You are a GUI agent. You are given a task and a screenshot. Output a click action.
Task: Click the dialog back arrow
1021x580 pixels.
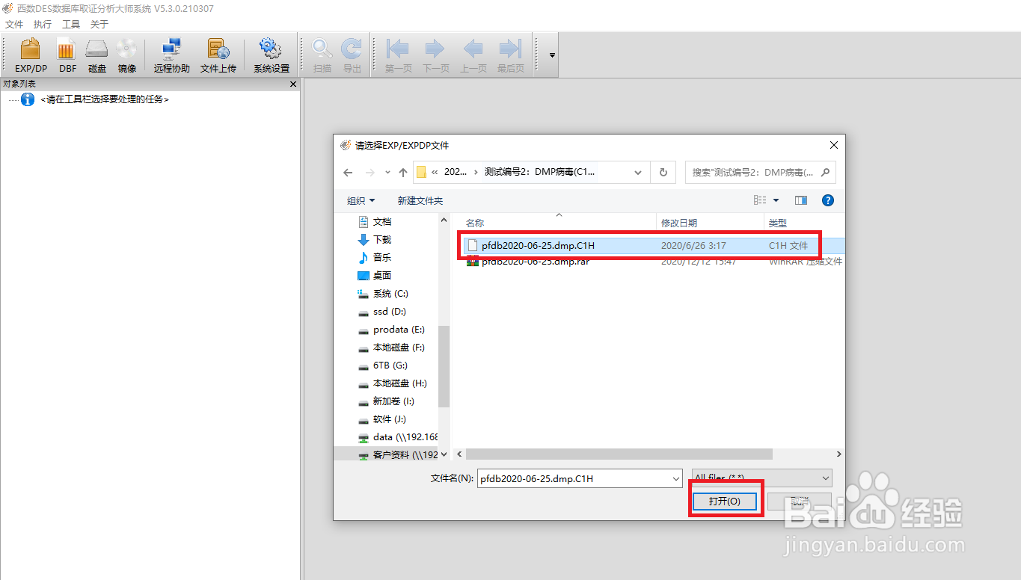point(348,173)
